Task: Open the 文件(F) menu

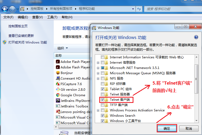Action: (x=8, y=17)
